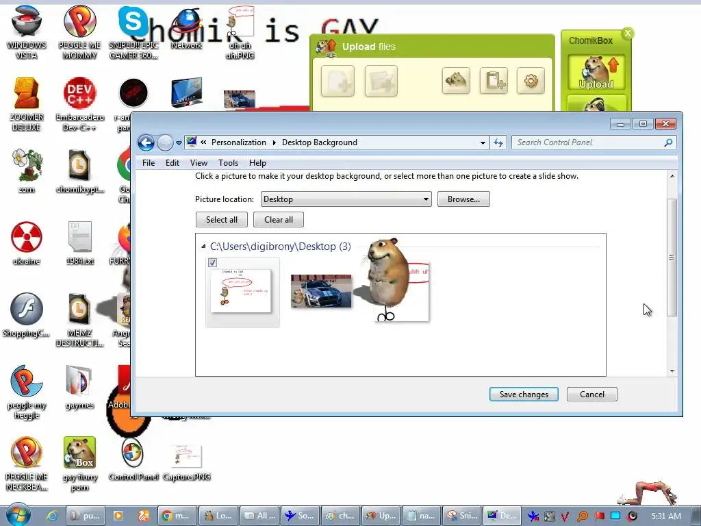Click Internet Explorer icon on the taskbar
701x526 pixels.
52,516
